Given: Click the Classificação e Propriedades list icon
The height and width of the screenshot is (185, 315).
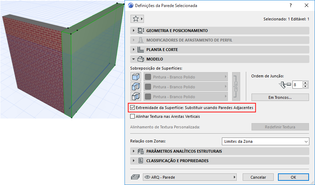Looking at the screenshot, I should click(x=141, y=161).
